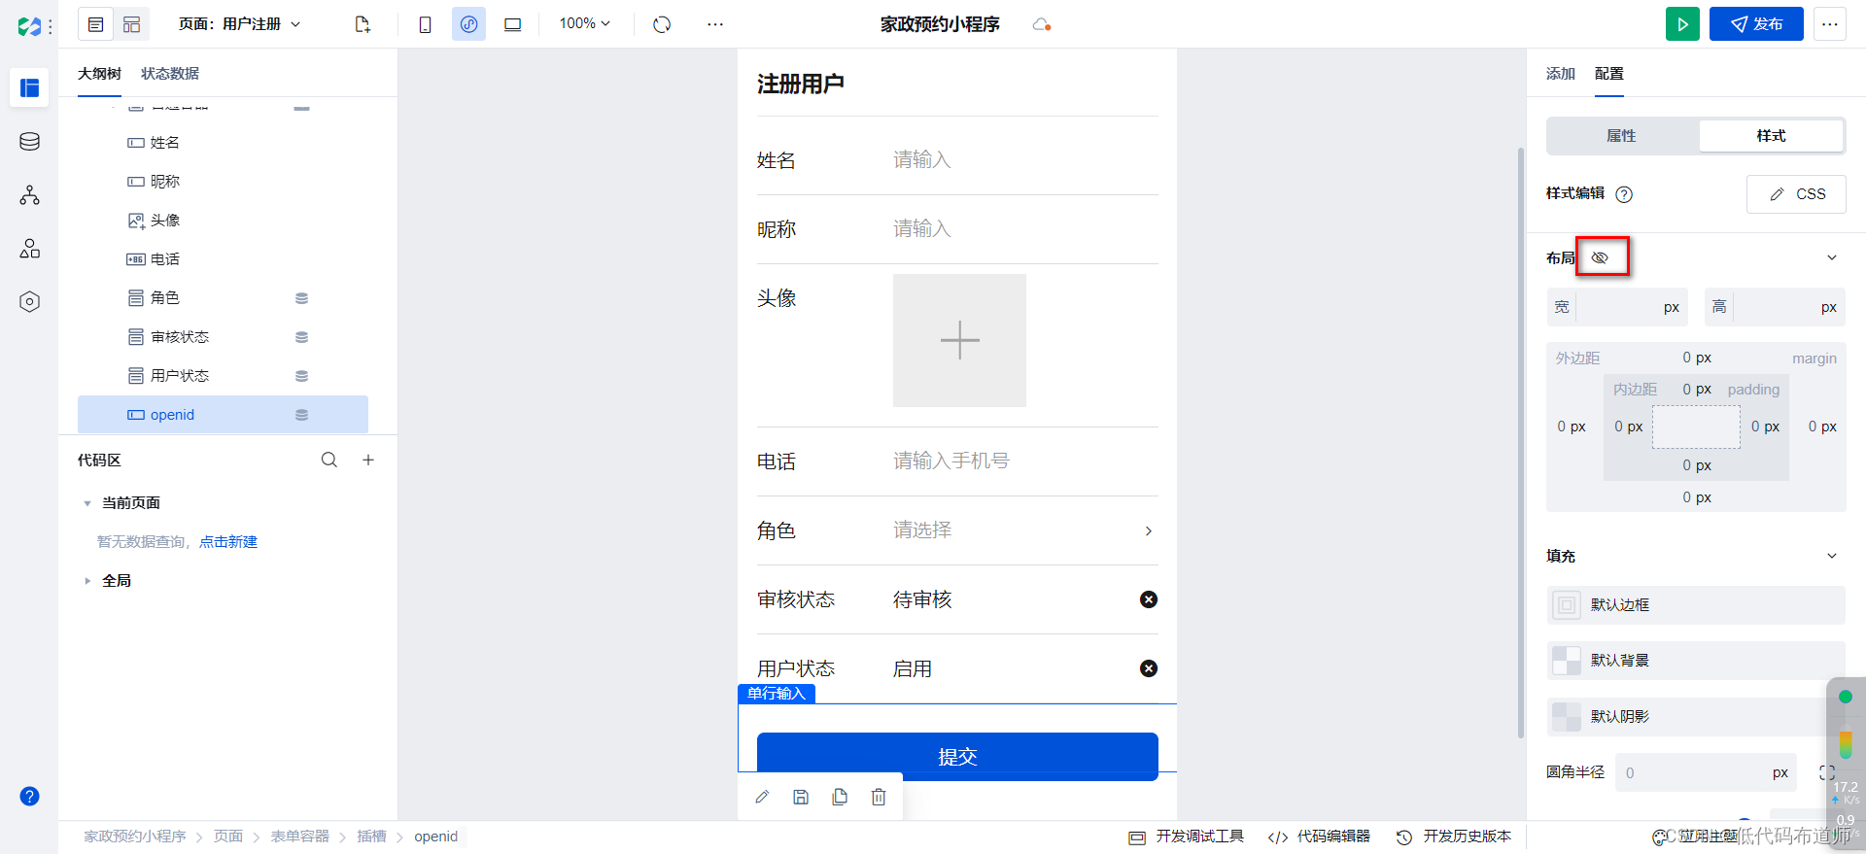Select the 样式 tab
The image size is (1866, 854).
pos(1771,136)
